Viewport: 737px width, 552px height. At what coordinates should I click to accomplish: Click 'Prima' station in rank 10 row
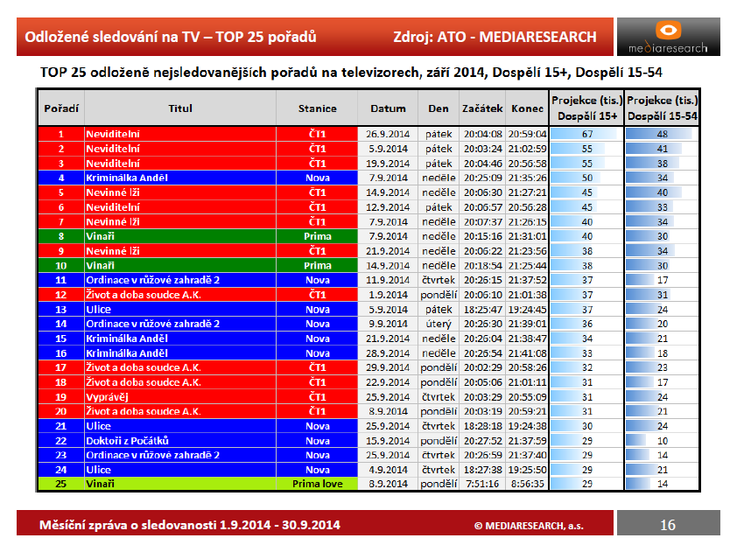point(317,265)
